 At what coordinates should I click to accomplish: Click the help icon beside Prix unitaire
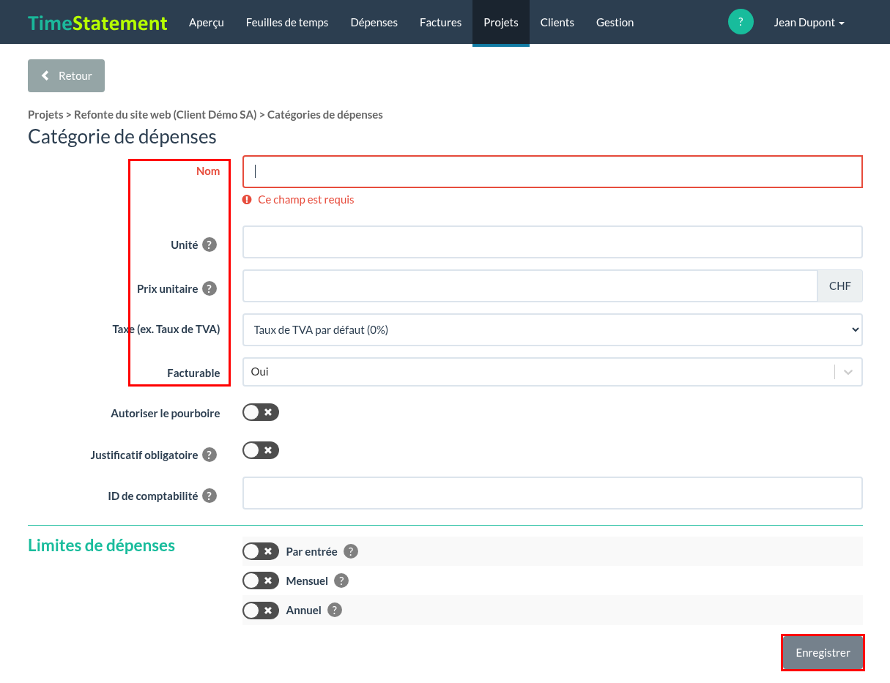pos(209,288)
